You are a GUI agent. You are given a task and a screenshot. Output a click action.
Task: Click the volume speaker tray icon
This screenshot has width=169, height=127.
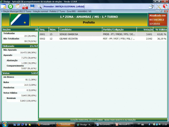[160, 124]
